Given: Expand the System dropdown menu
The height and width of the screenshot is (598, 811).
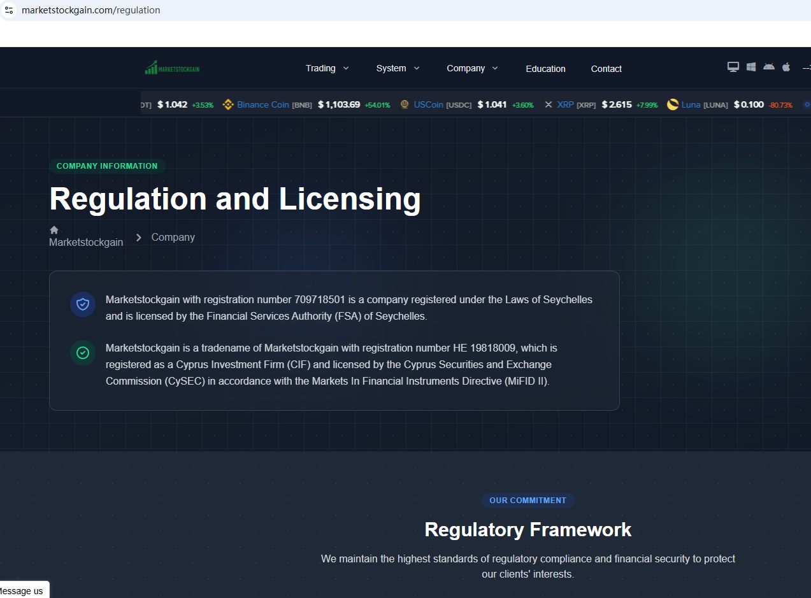Looking at the screenshot, I should (x=398, y=68).
